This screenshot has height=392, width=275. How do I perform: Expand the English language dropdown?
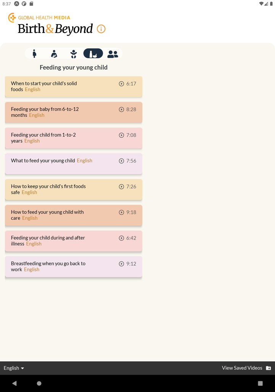(14, 368)
